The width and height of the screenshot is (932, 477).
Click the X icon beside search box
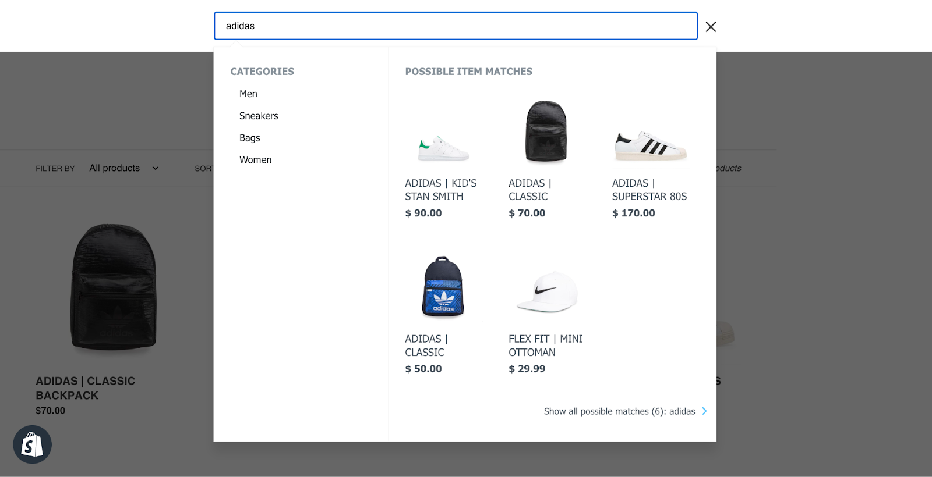point(711,27)
